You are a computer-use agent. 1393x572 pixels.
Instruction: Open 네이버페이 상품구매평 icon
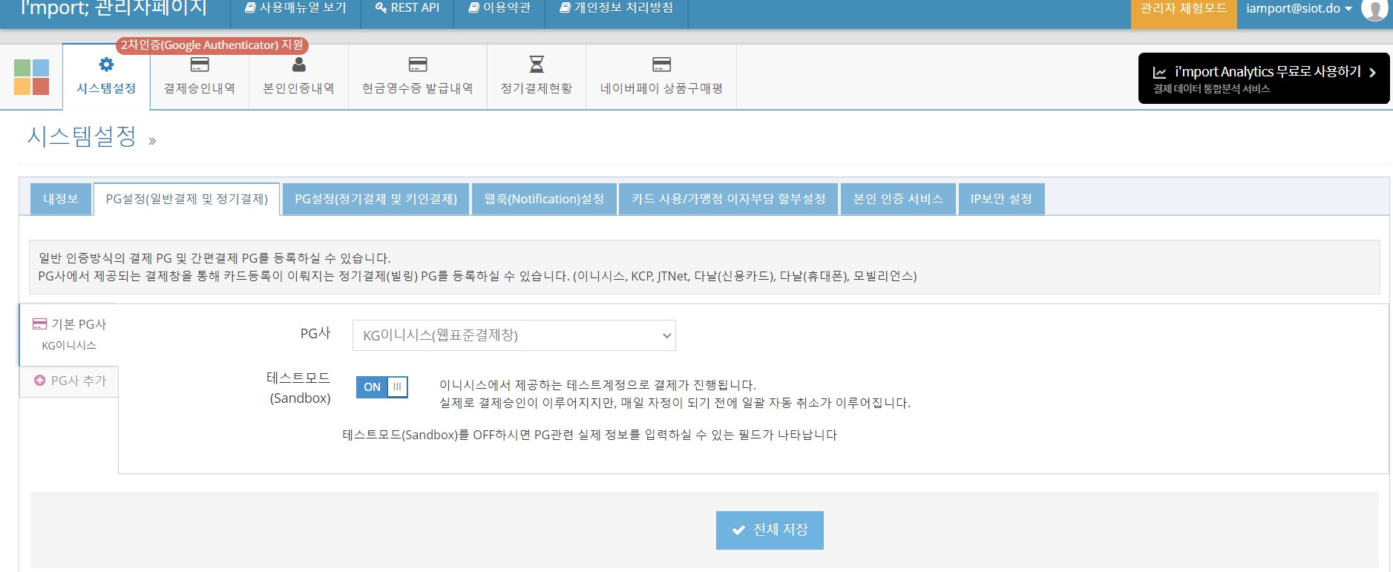(x=661, y=65)
